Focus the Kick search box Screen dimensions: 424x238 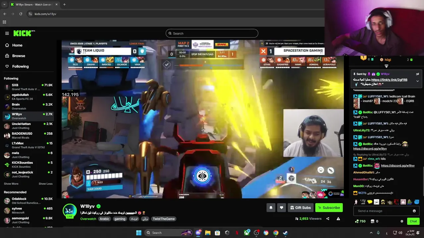click(x=212, y=33)
